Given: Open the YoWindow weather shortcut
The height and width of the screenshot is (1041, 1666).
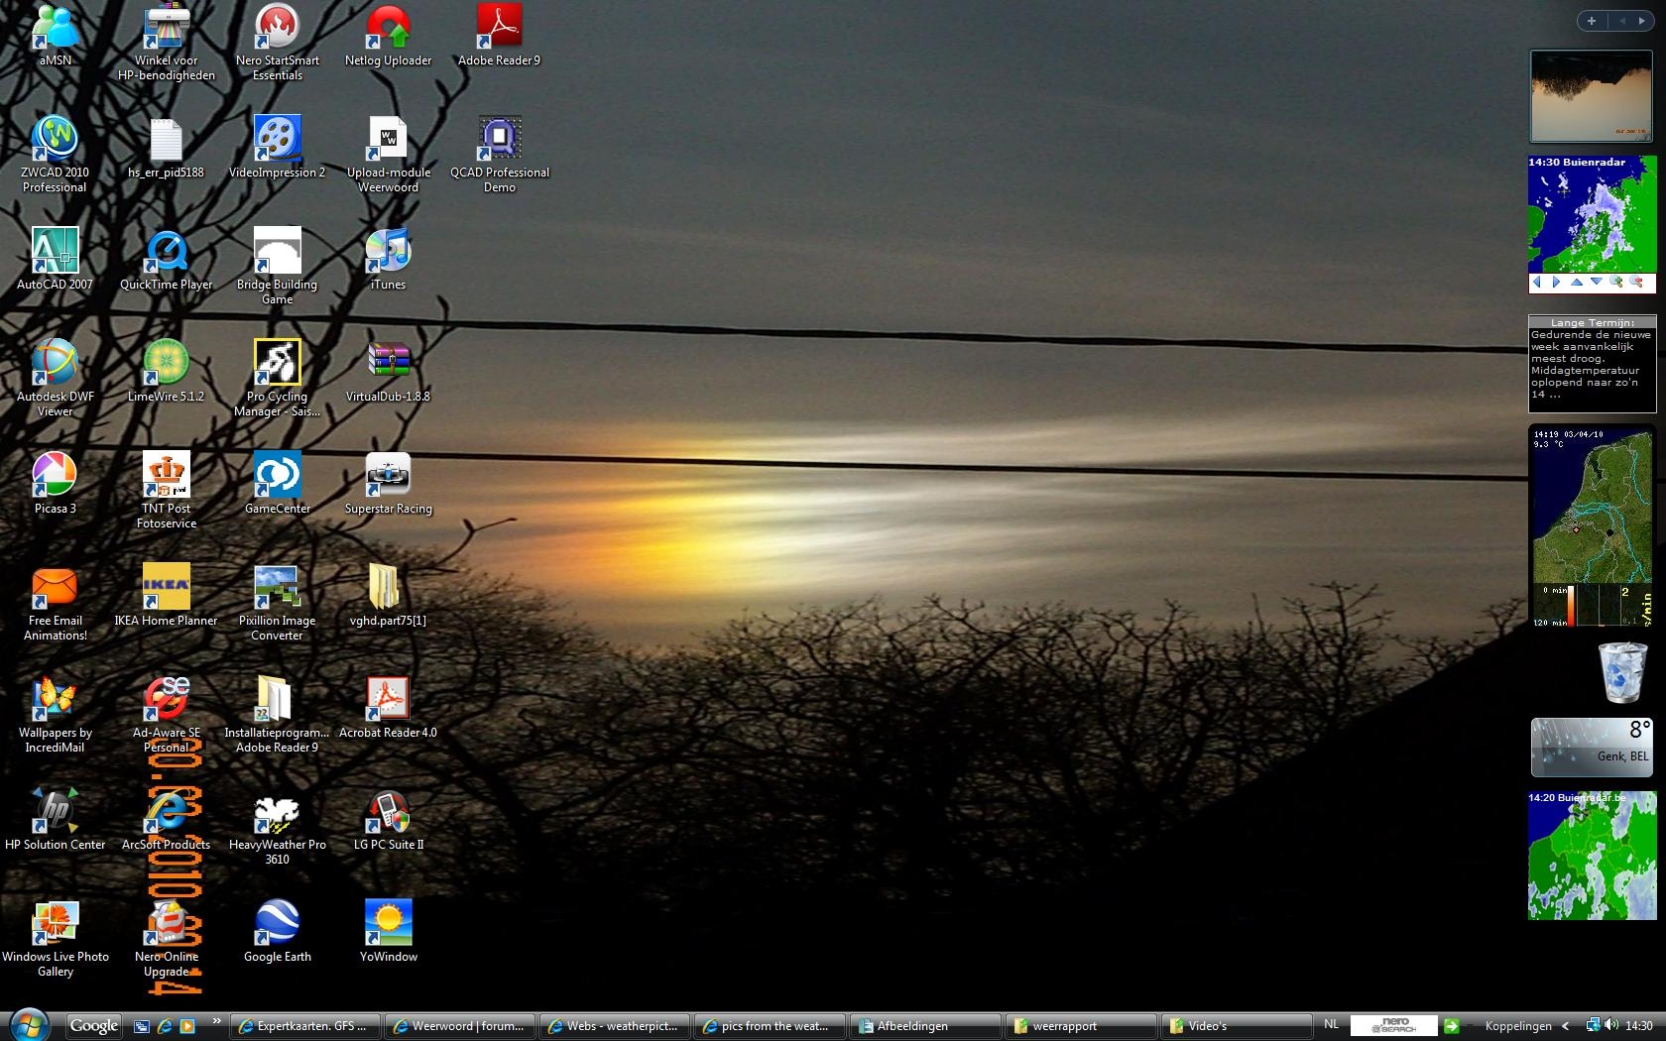Looking at the screenshot, I should 389,931.
